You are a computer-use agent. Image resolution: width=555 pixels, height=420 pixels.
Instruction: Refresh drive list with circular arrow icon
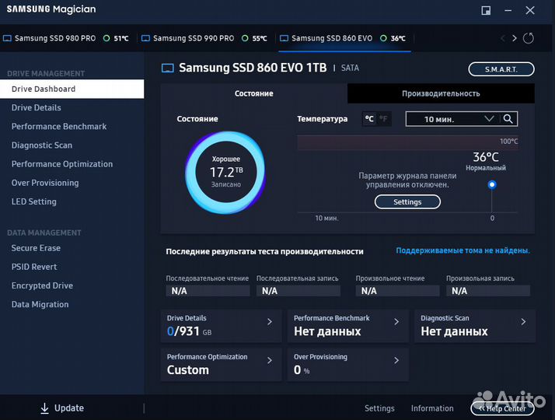(x=528, y=38)
